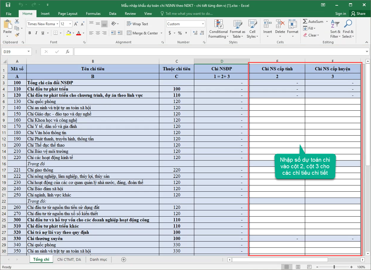371x270 pixels.
Task: Click the Find & Select magnifier icon
Action: point(348,24)
